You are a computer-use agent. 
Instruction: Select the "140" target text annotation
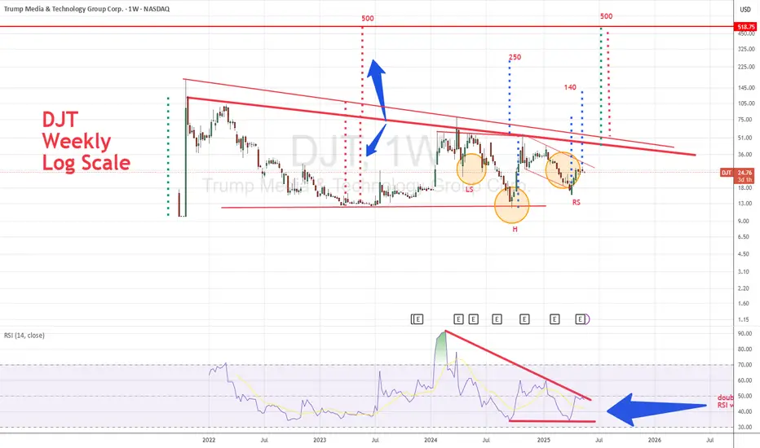tap(570, 87)
